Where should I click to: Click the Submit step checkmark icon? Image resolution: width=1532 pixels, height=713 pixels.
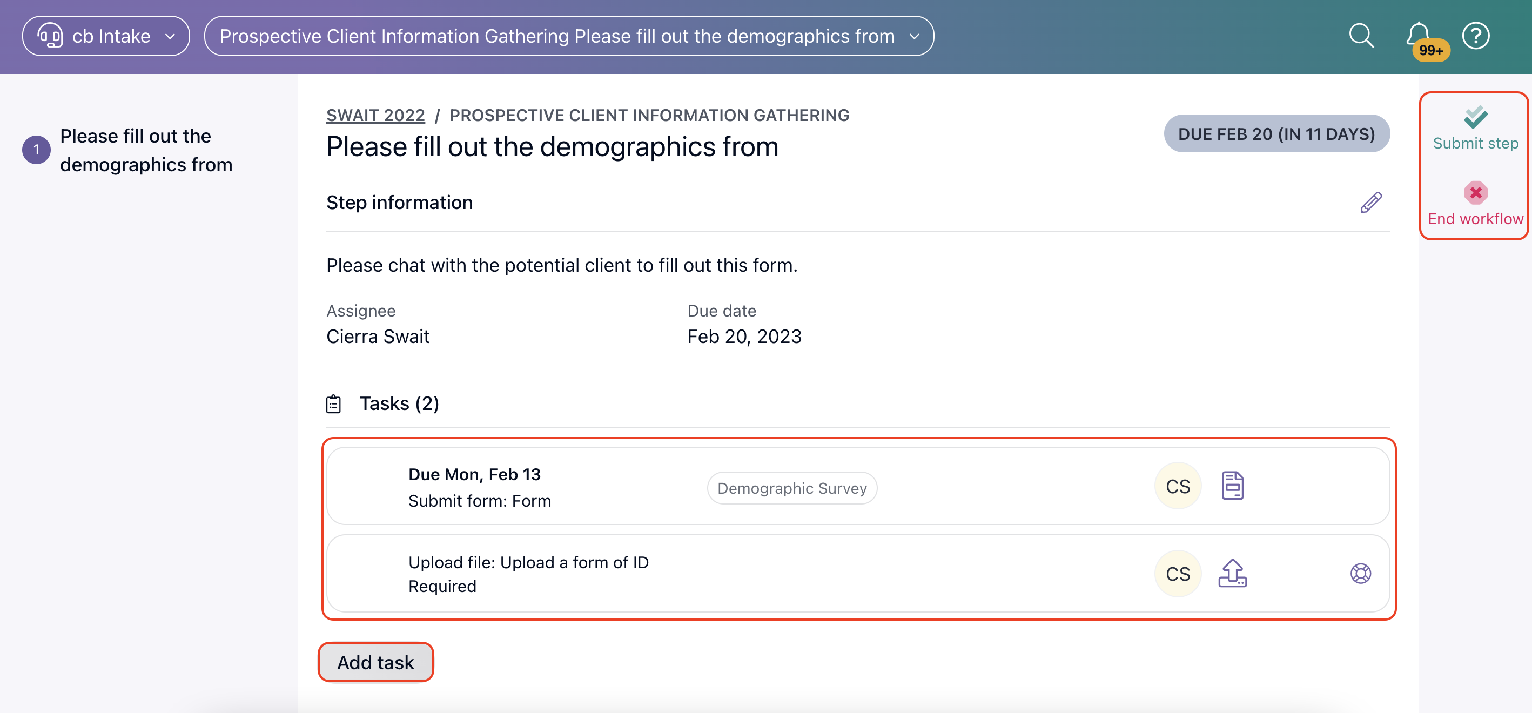coord(1475,117)
